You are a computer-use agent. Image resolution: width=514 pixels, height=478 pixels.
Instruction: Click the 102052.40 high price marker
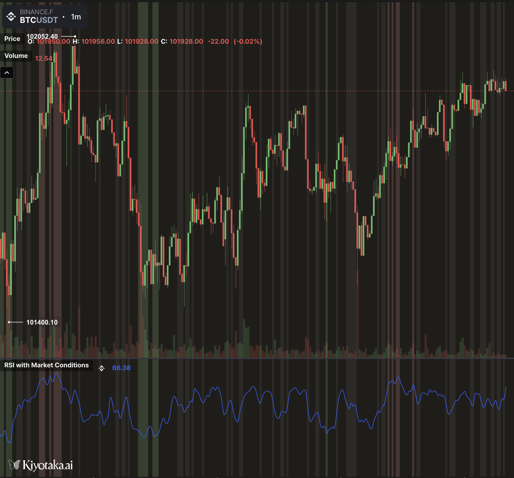42,36
